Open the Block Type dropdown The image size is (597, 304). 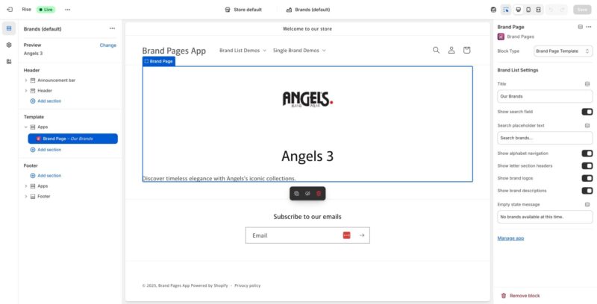563,51
